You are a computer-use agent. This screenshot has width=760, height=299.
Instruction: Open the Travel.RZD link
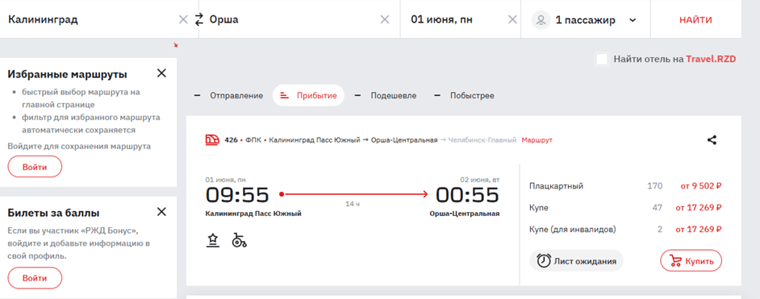(x=711, y=60)
